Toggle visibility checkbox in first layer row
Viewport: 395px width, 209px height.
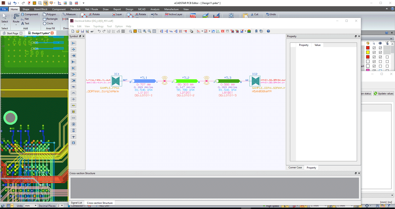(380, 48)
